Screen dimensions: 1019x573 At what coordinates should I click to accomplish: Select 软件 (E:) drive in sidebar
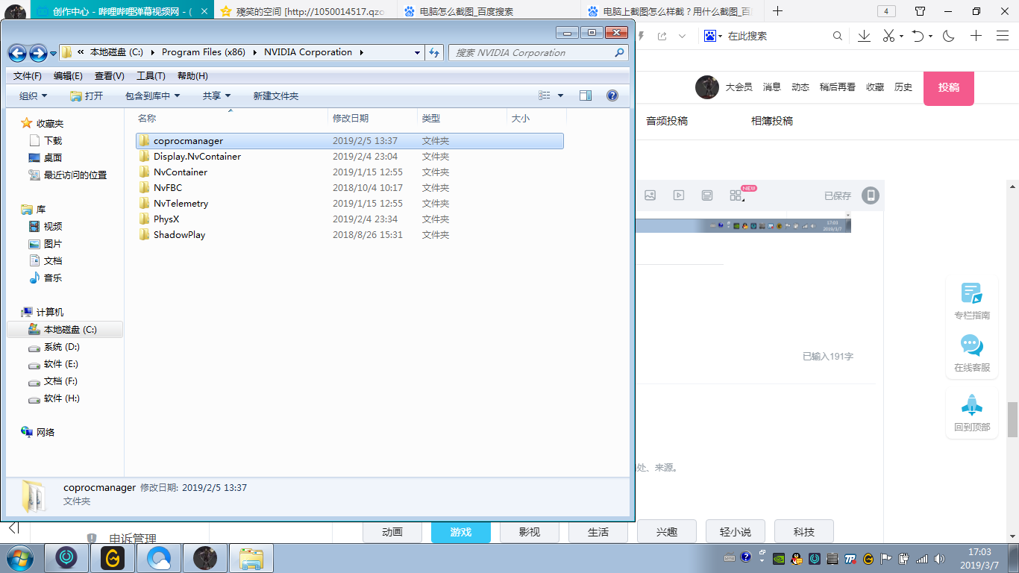pos(61,364)
